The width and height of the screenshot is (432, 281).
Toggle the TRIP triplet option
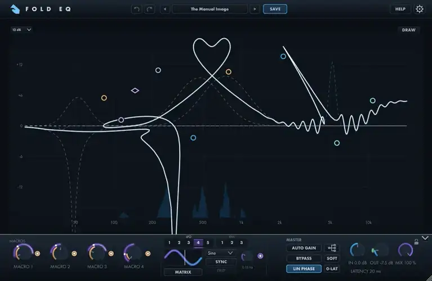click(x=221, y=270)
